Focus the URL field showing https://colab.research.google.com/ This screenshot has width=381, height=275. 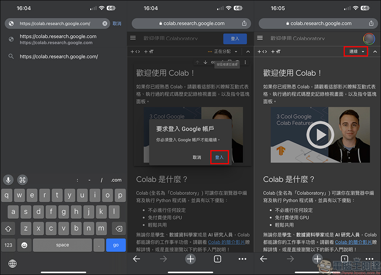tap(58, 24)
